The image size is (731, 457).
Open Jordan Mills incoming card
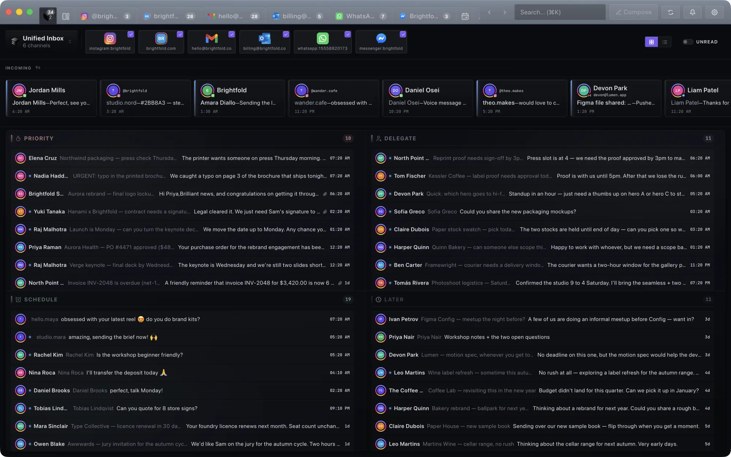click(52, 98)
